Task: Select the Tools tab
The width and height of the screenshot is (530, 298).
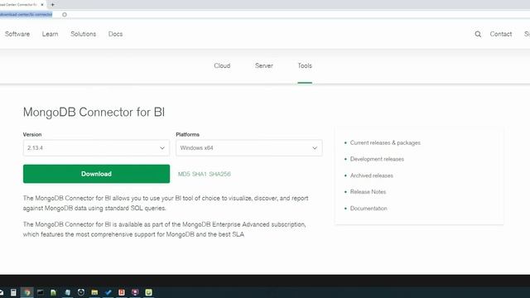Action: pyautogui.click(x=305, y=66)
